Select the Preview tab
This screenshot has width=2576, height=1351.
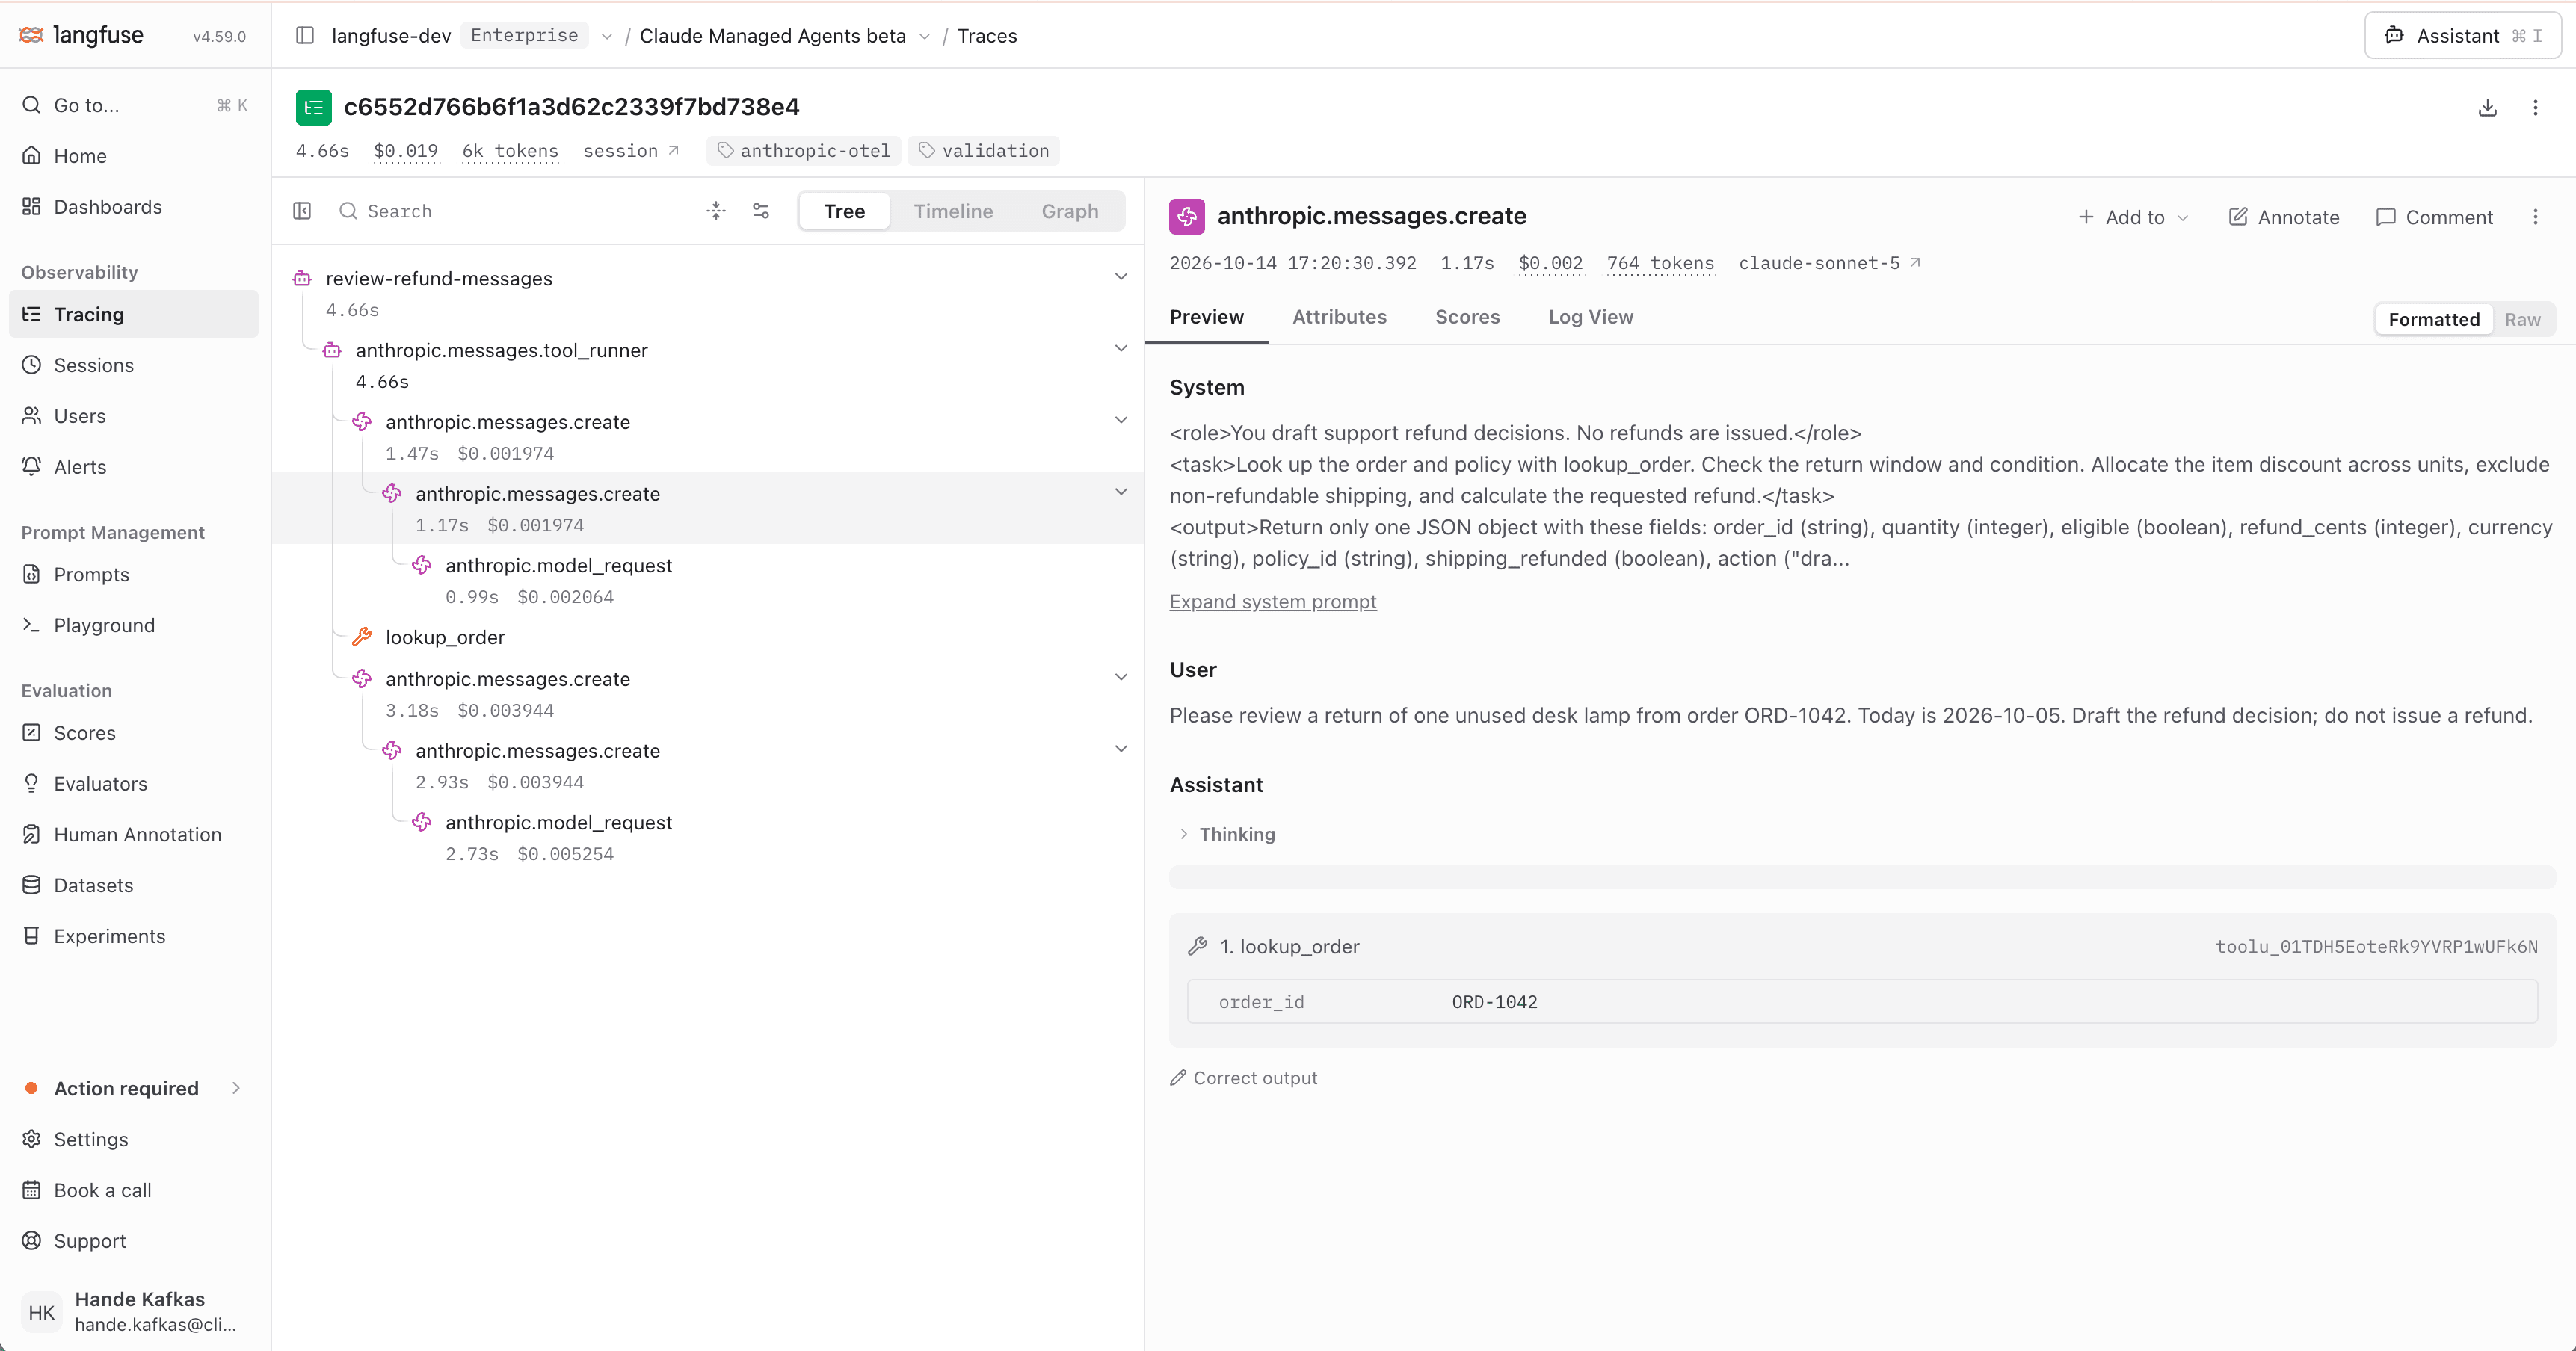pyautogui.click(x=1206, y=317)
